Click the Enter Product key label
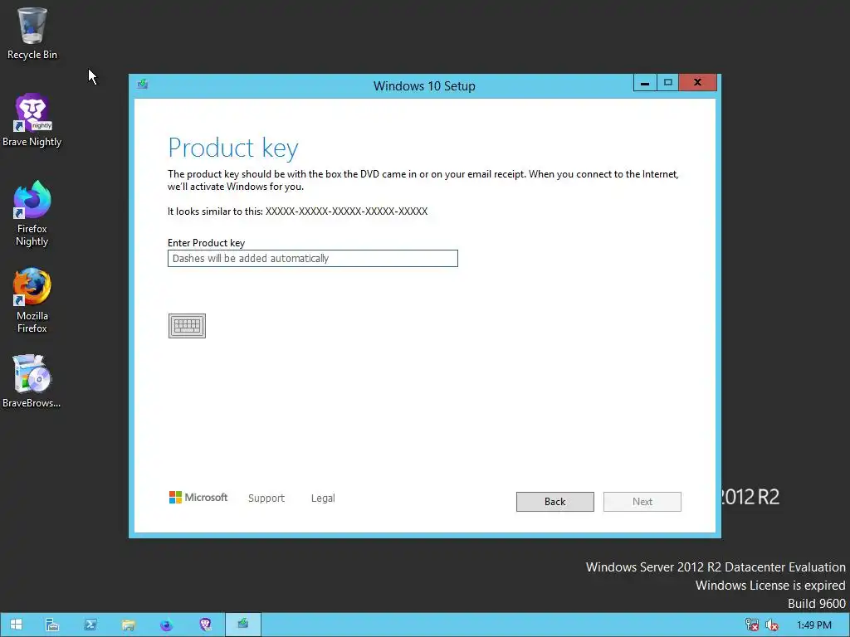The image size is (850, 637). click(x=206, y=243)
